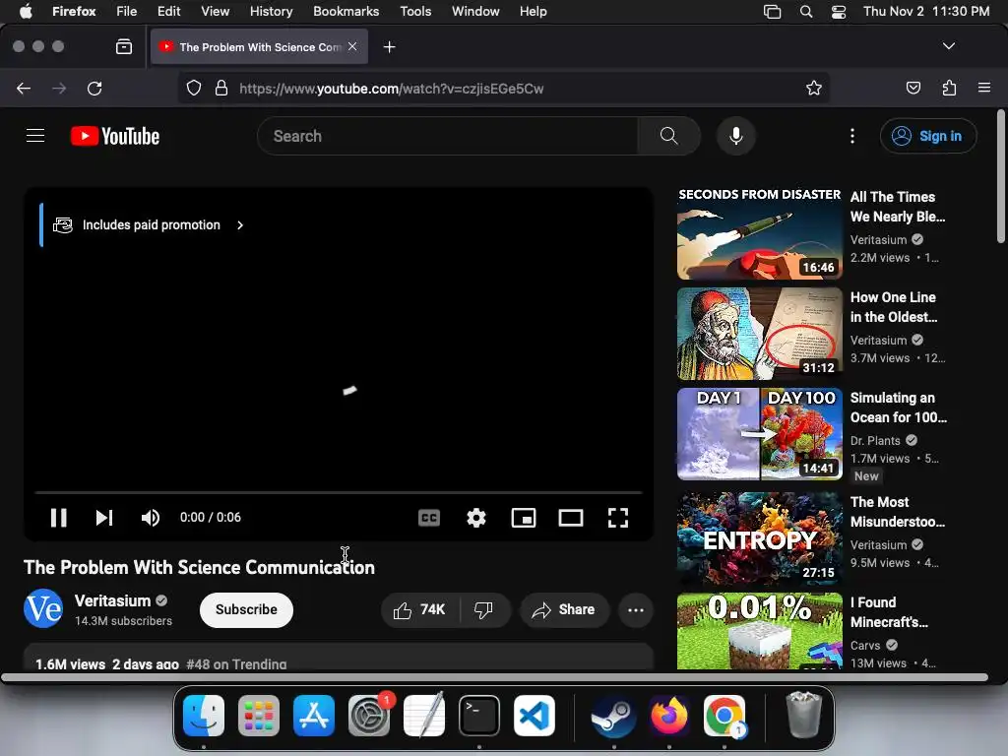This screenshot has width=1008, height=756.
Task: Open Firefox View icon in tab bar
Action: 123,46
